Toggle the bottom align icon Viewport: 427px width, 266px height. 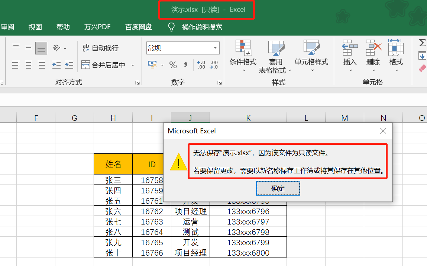[x=41, y=48]
